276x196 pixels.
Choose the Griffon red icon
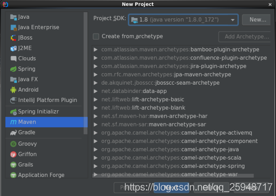[13, 154]
